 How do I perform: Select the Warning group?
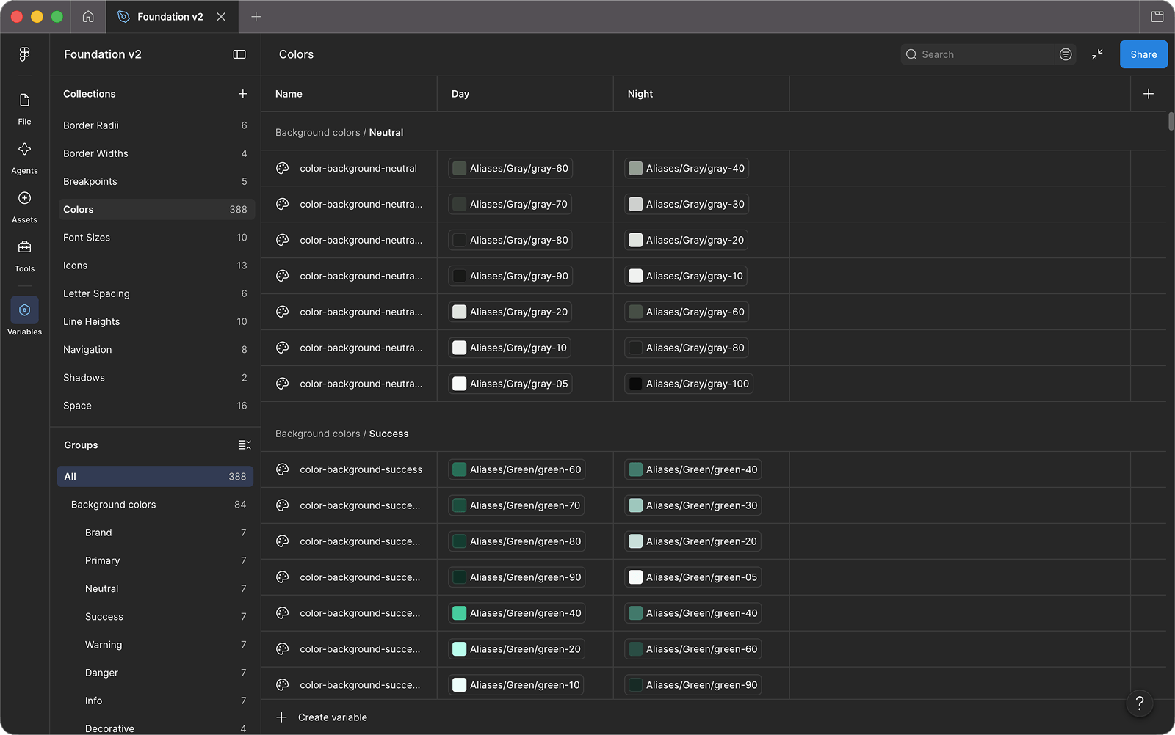(156, 645)
